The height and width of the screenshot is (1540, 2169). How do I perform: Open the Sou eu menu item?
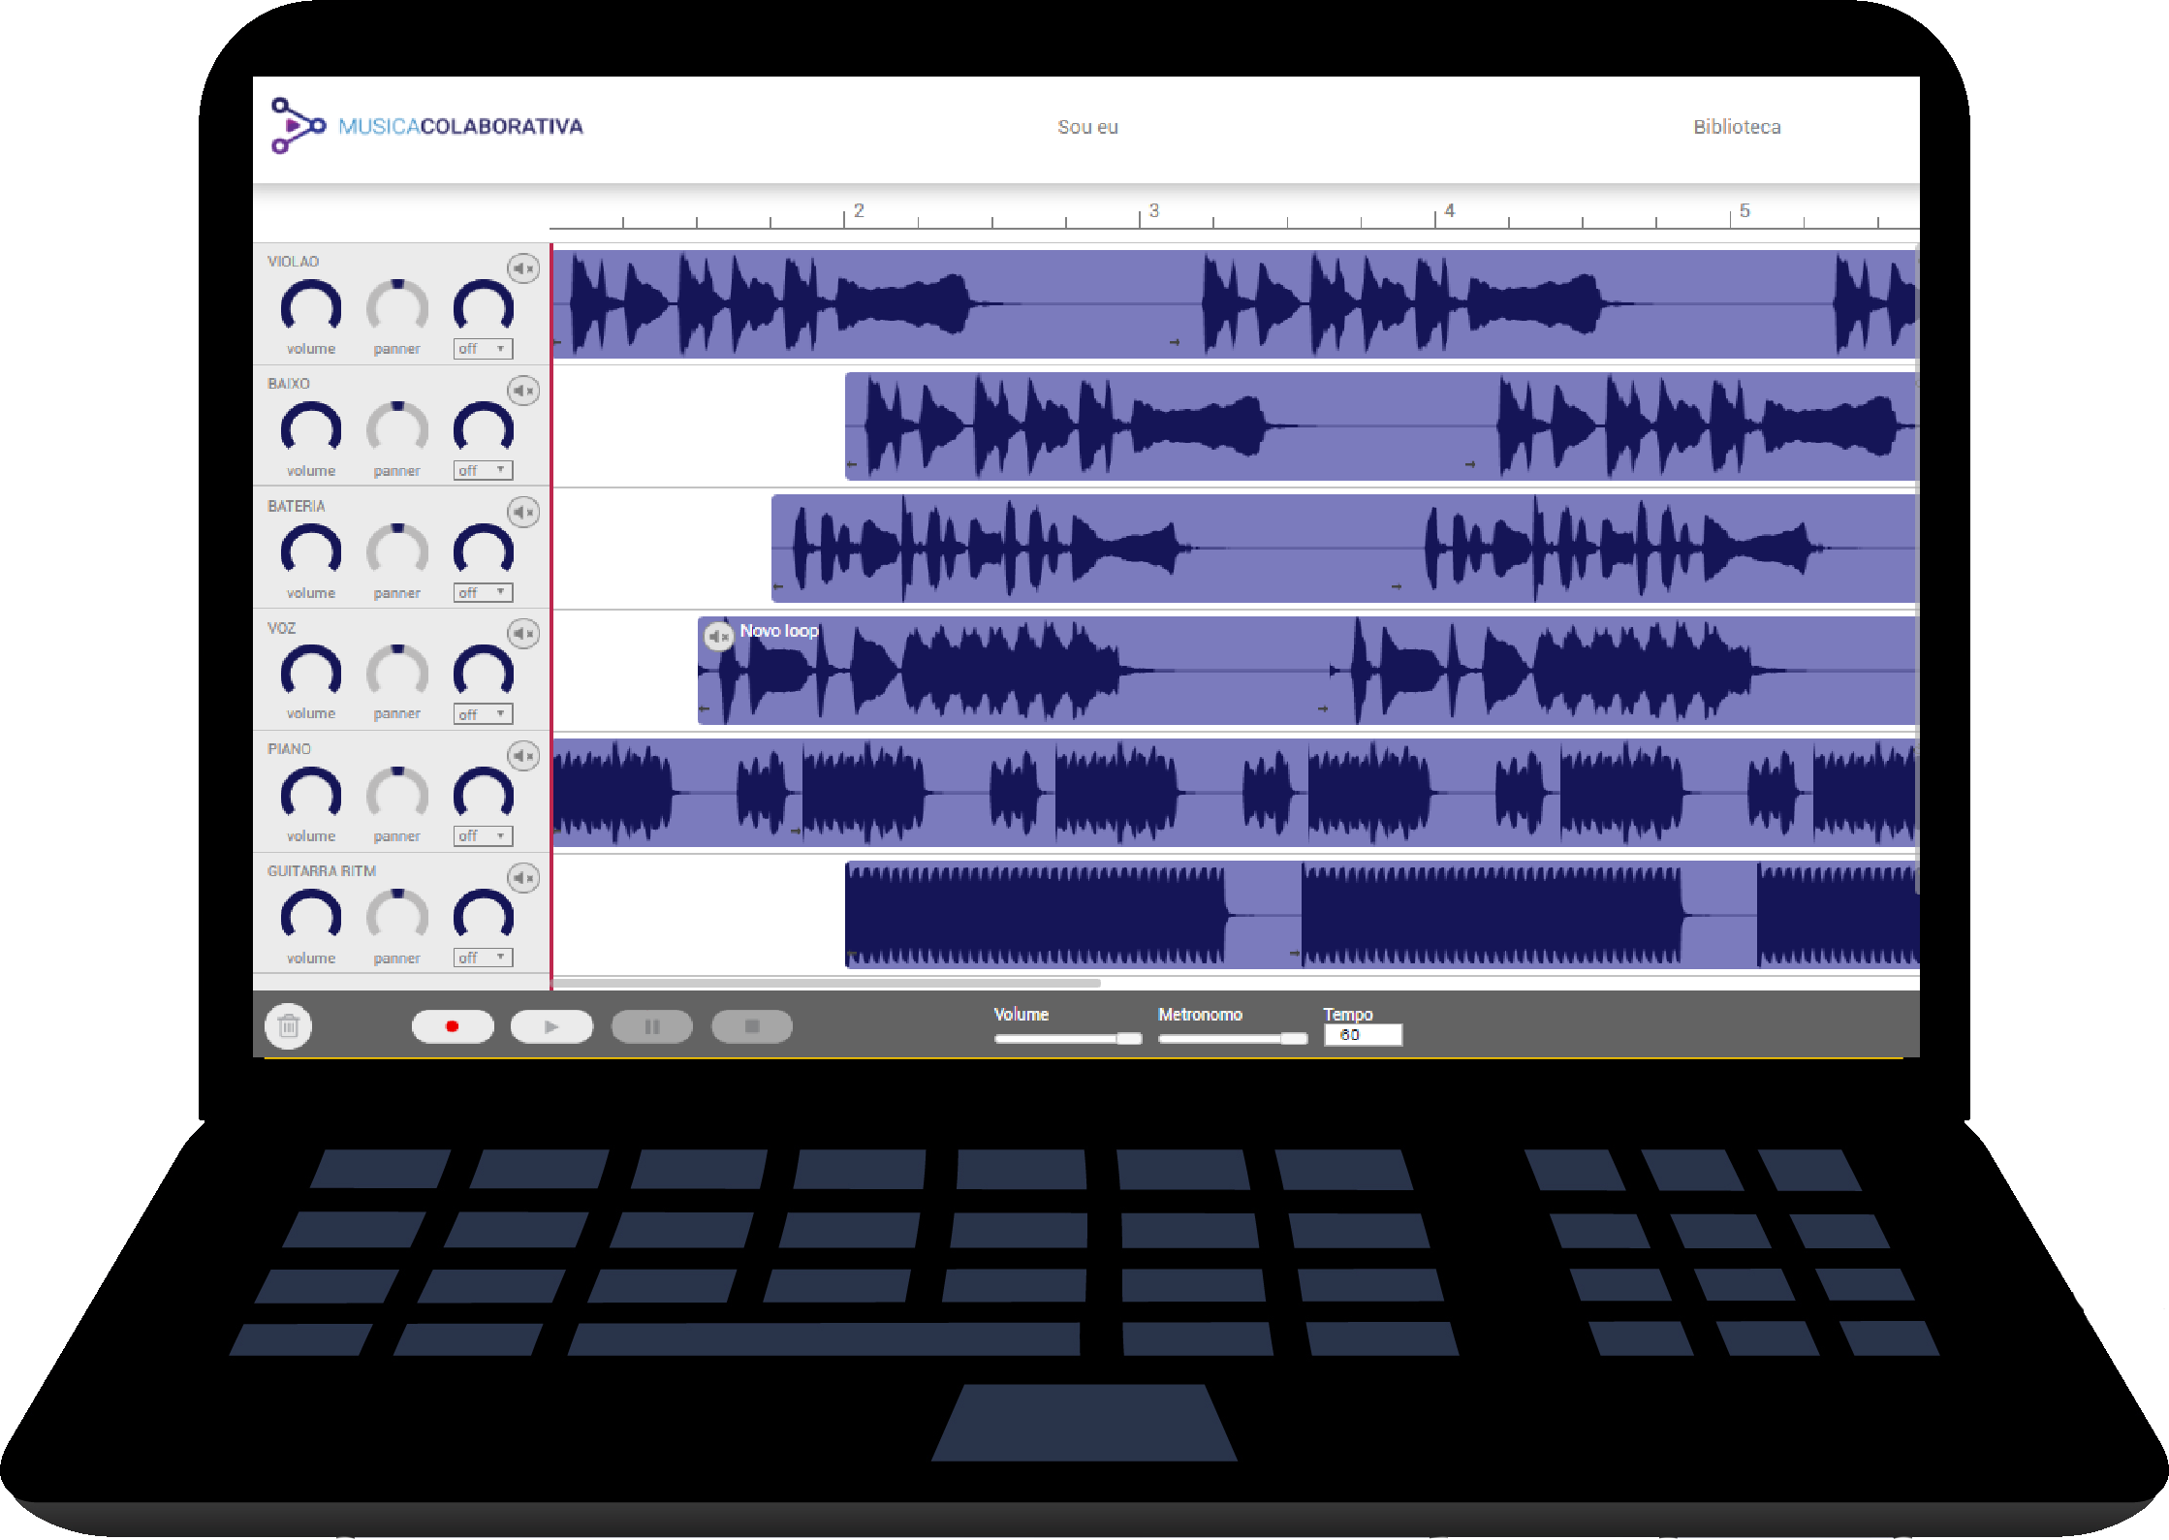click(1087, 127)
